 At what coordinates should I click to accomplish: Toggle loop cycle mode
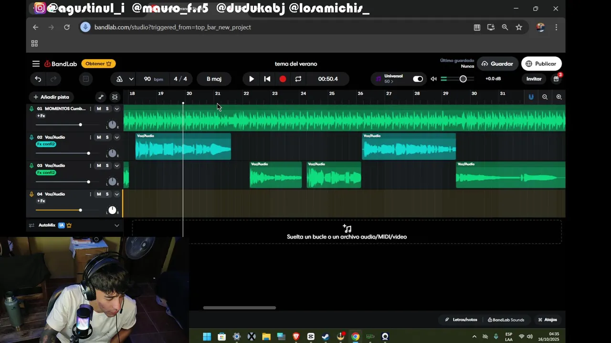[x=298, y=79]
